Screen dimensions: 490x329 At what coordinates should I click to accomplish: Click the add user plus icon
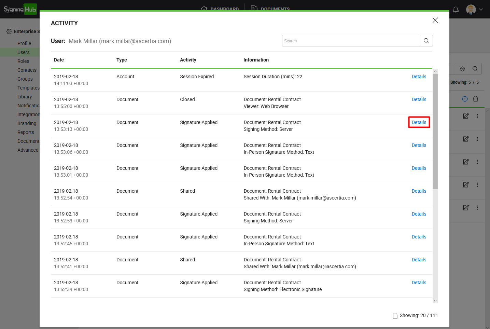(x=465, y=99)
